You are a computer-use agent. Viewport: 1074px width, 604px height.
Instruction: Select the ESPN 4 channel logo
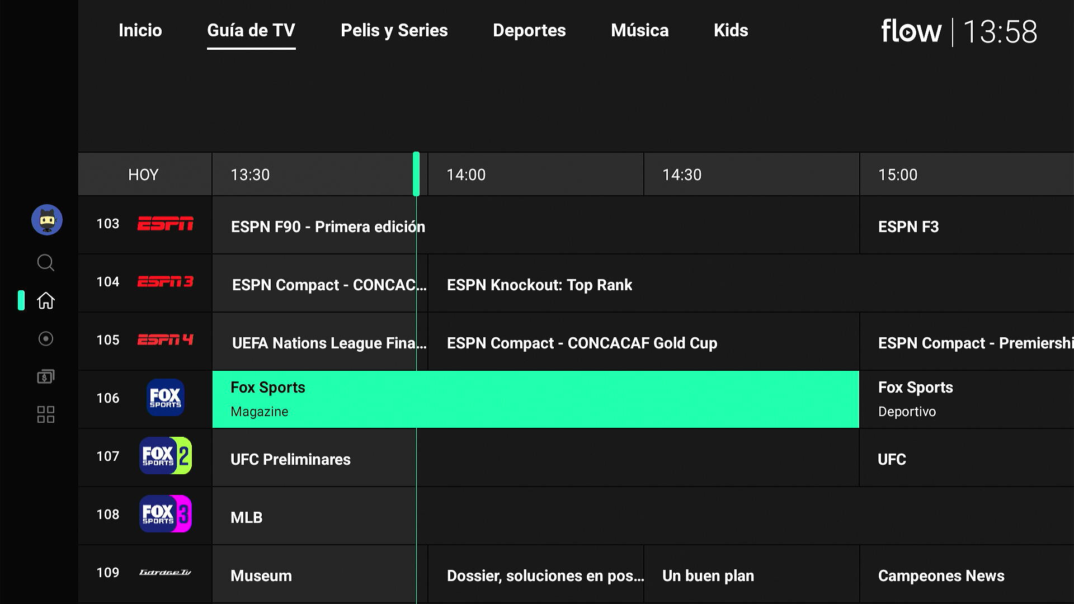click(166, 340)
